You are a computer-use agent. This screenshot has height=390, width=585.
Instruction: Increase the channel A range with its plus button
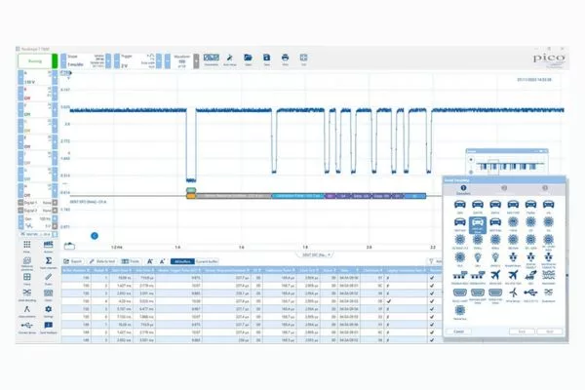tap(55, 77)
